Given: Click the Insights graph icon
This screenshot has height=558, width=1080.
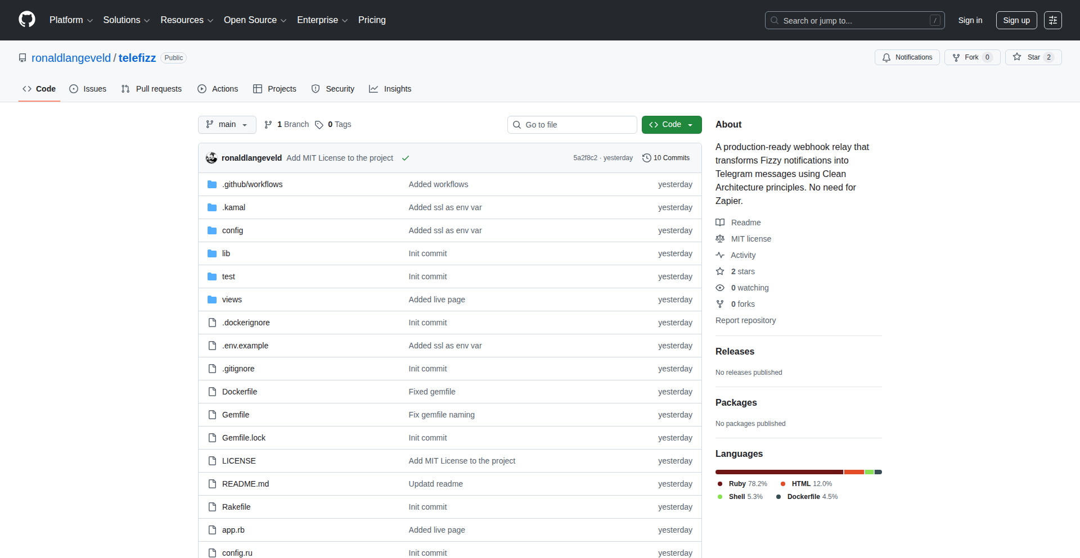Looking at the screenshot, I should pyautogui.click(x=373, y=89).
